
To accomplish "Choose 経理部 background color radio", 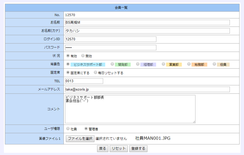I will point(138,64).
